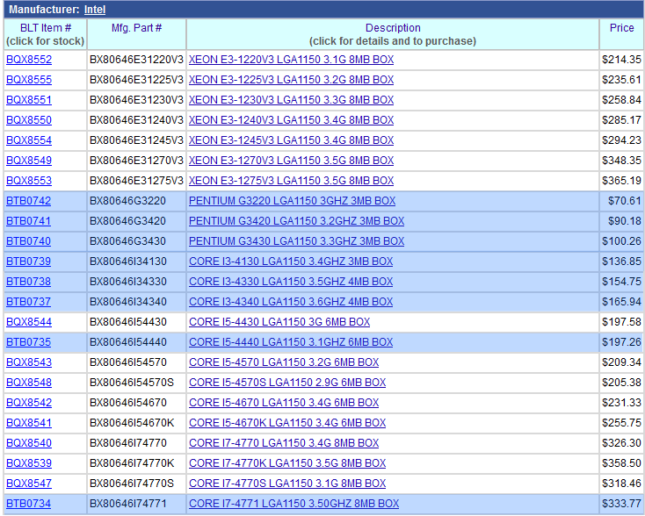
Task: View CORE I3-4130 3.4GHZ description link
Action: [291, 262]
